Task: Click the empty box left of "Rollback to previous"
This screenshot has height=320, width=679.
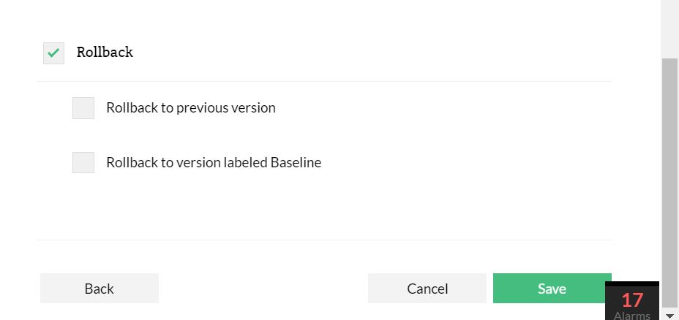Action: 83,108
